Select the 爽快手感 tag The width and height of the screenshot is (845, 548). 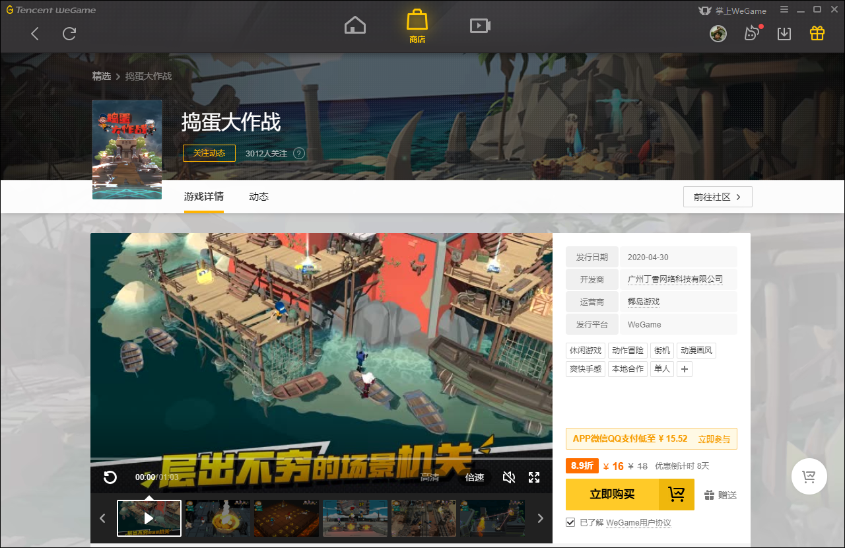[x=586, y=369]
